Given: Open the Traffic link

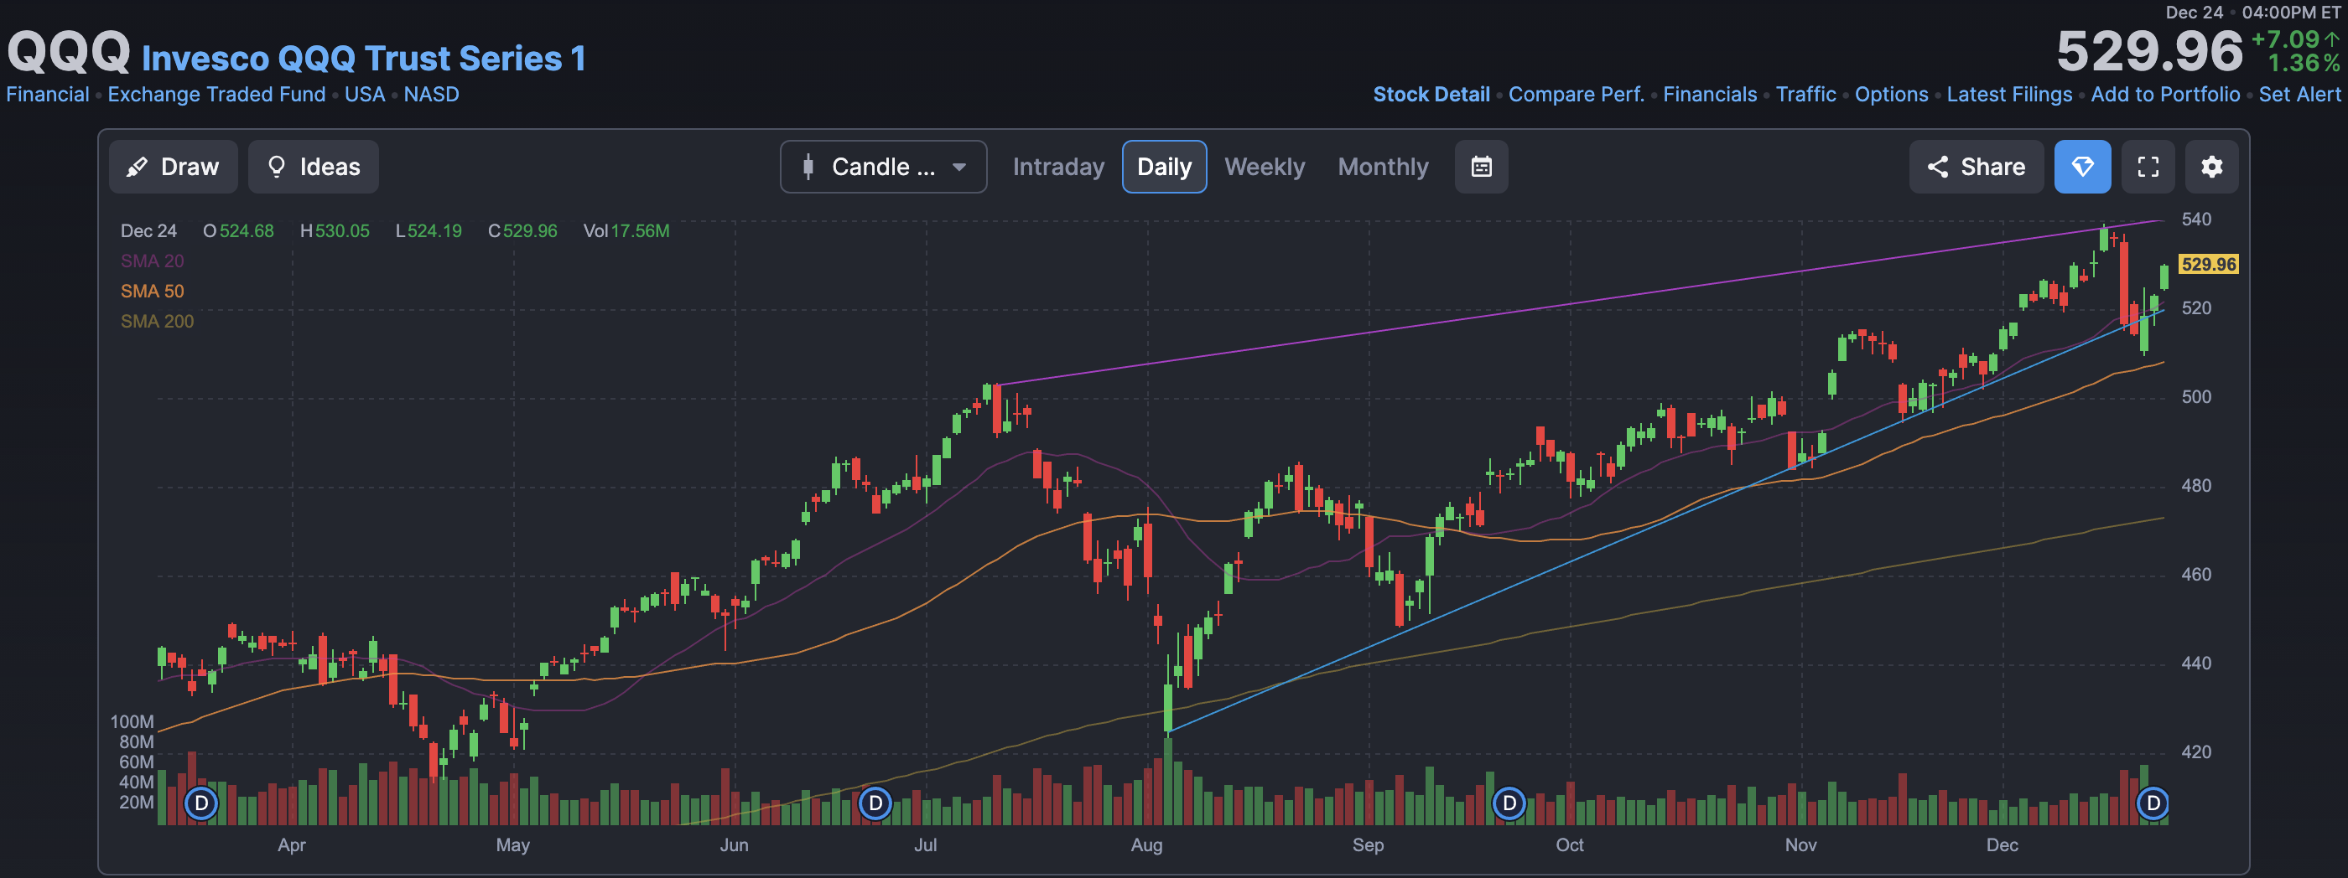Looking at the screenshot, I should point(1805,95).
